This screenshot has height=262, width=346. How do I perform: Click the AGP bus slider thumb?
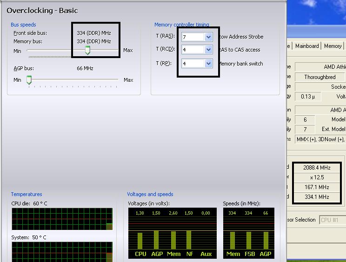coord(29,80)
